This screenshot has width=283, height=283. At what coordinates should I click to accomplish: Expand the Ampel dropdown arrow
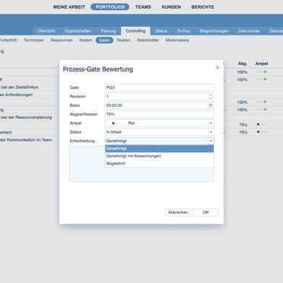point(211,123)
